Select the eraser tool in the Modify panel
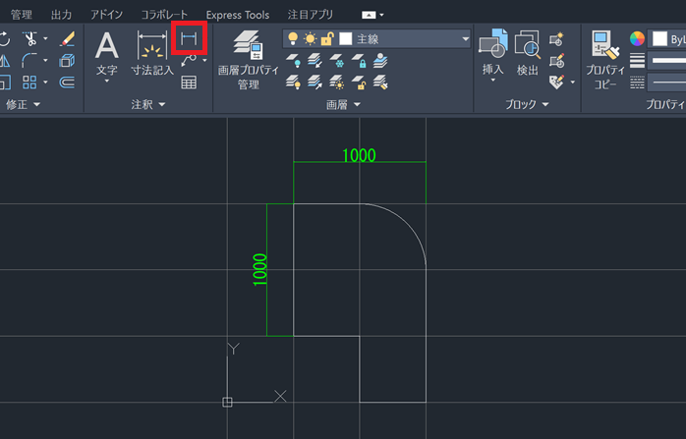This screenshot has width=686, height=439. (x=67, y=39)
